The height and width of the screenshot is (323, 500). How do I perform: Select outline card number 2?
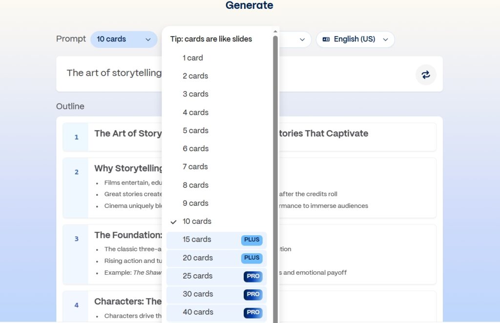click(x=76, y=172)
